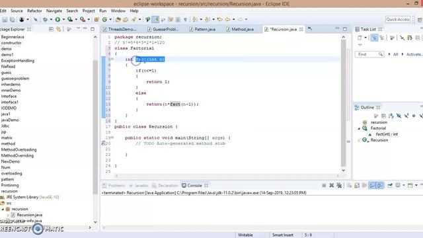Click the Previous Annotation icon
The height and width of the screenshot is (238, 423).
pos(207,19)
